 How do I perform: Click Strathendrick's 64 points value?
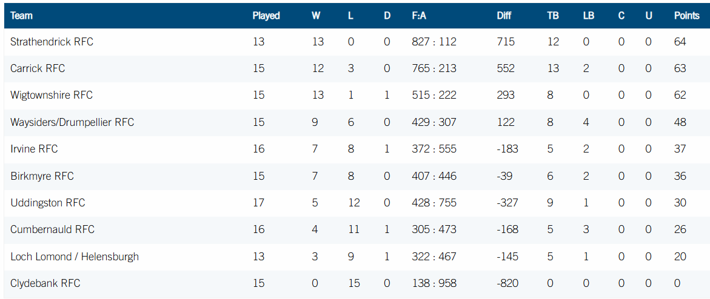[680, 42]
